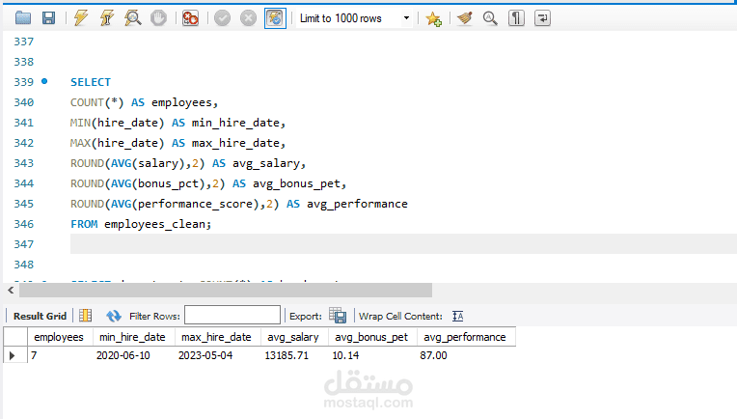
Task: Save the script to file
Action: (x=48, y=18)
